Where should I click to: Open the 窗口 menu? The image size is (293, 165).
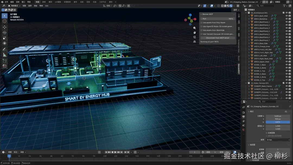pos(23,2)
